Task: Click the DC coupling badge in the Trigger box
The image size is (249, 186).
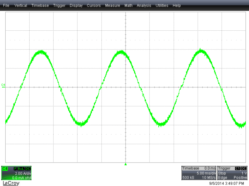Action: [244, 168]
